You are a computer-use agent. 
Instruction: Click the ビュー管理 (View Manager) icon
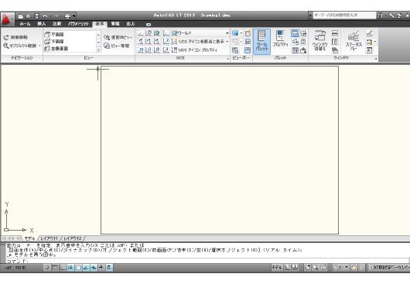click(116, 46)
